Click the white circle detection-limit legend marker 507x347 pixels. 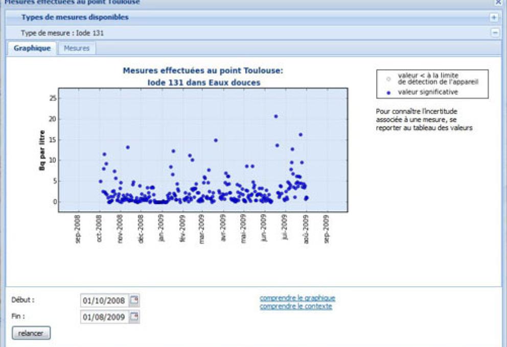point(388,79)
